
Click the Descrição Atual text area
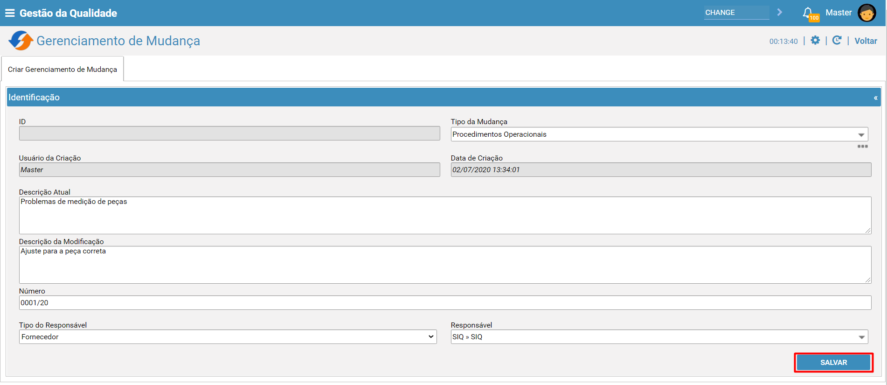[445, 215]
